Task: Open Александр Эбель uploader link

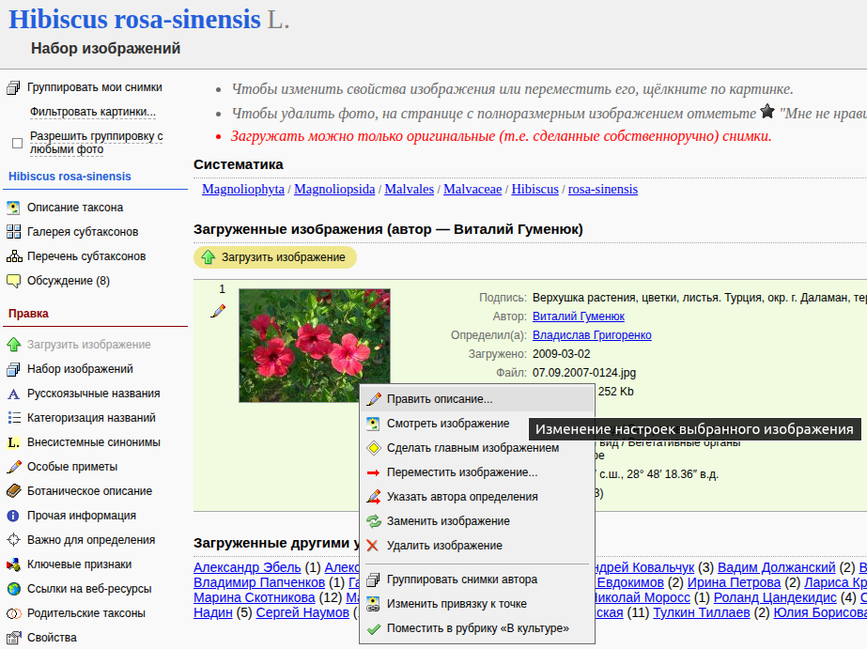Action: (247, 567)
